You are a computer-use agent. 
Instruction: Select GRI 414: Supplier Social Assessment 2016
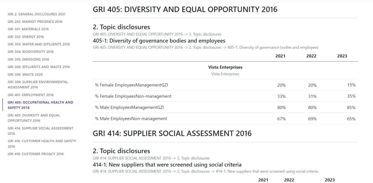pos(41,131)
